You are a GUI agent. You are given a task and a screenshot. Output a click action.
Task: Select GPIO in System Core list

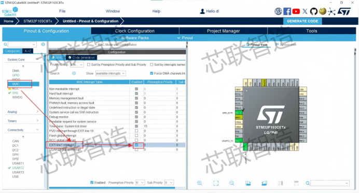pos(16,75)
